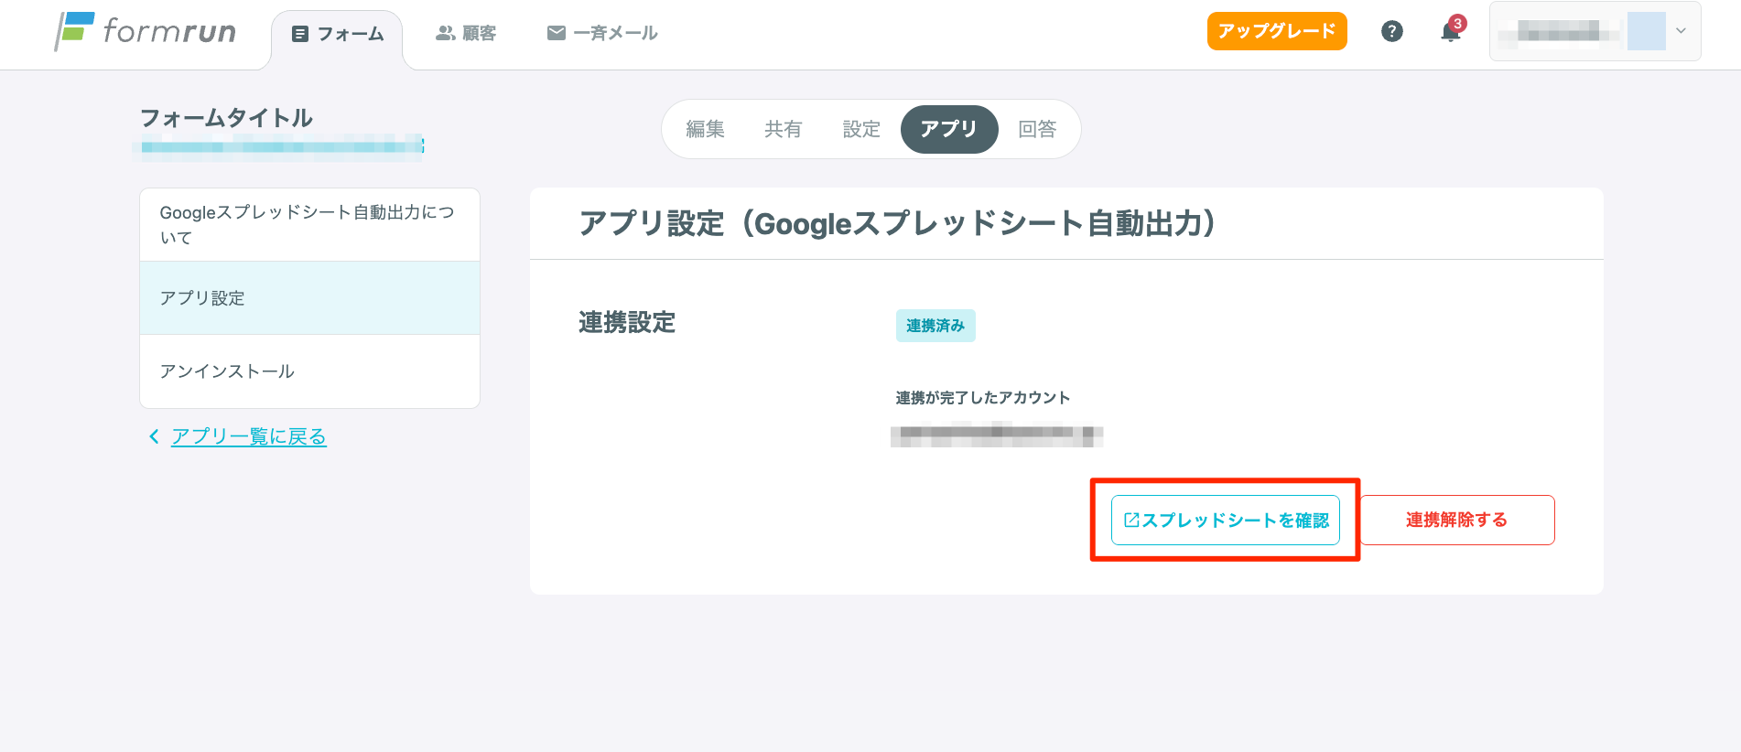This screenshot has width=1741, height=752.
Task: Open notifications bell with badge 3
Action: (x=1452, y=30)
